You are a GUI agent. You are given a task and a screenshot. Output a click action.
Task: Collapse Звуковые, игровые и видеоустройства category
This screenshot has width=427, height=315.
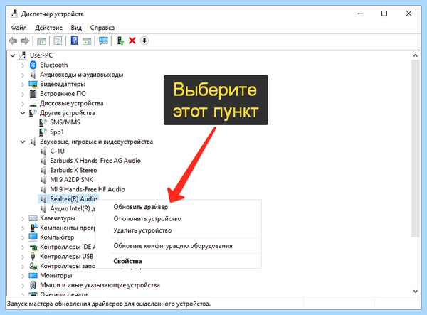(23, 142)
